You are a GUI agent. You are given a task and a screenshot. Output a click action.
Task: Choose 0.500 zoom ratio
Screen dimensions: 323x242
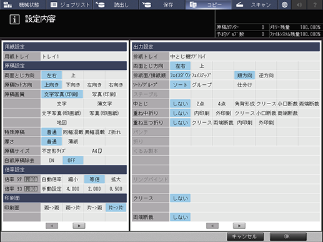point(116,189)
